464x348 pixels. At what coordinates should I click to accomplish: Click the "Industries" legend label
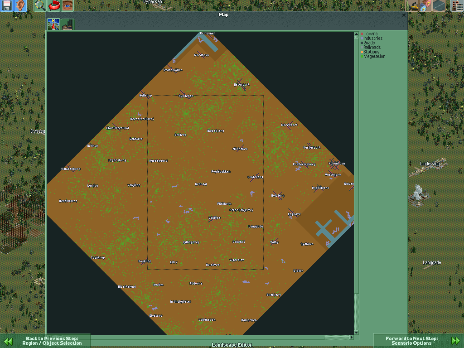373,38
